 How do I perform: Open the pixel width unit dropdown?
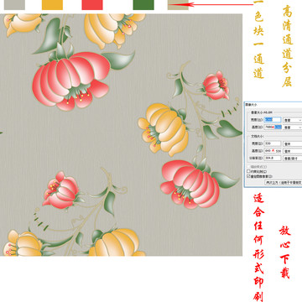[x=293, y=120]
